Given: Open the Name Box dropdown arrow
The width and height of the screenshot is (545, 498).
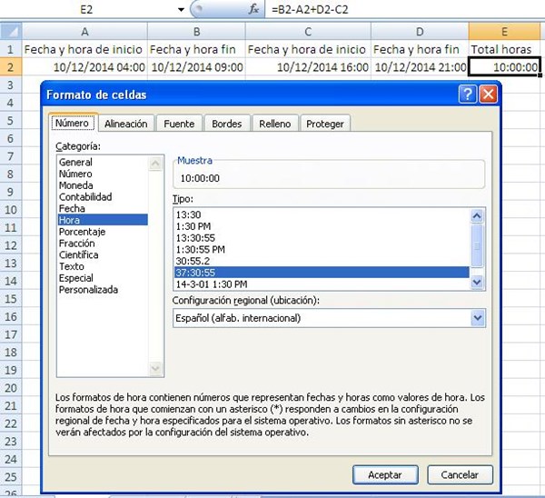Looking at the screenshot, I should (x=181, y=9).
